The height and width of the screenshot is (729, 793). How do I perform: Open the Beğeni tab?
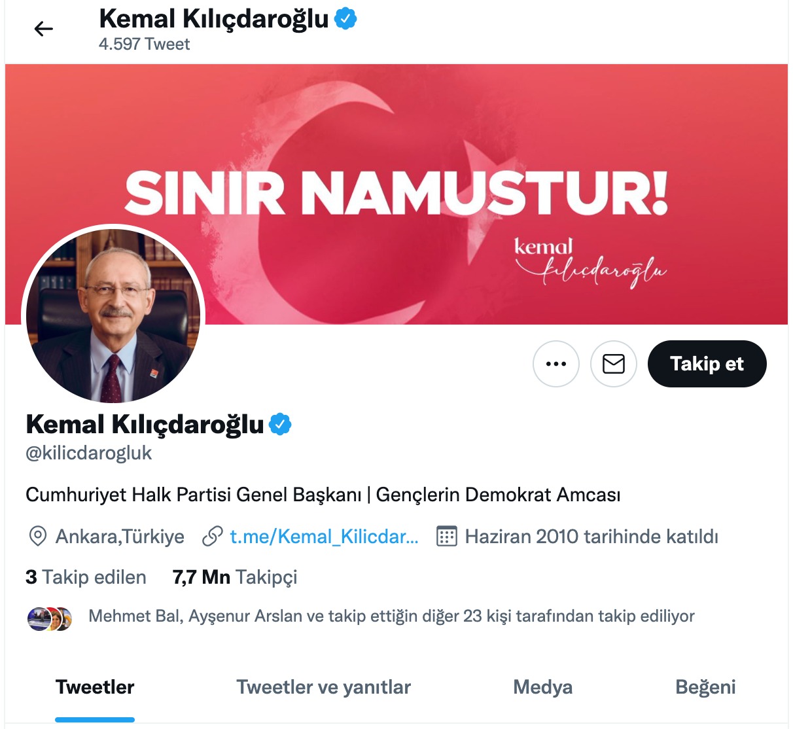pyautogui.click(x=705, y=687)
